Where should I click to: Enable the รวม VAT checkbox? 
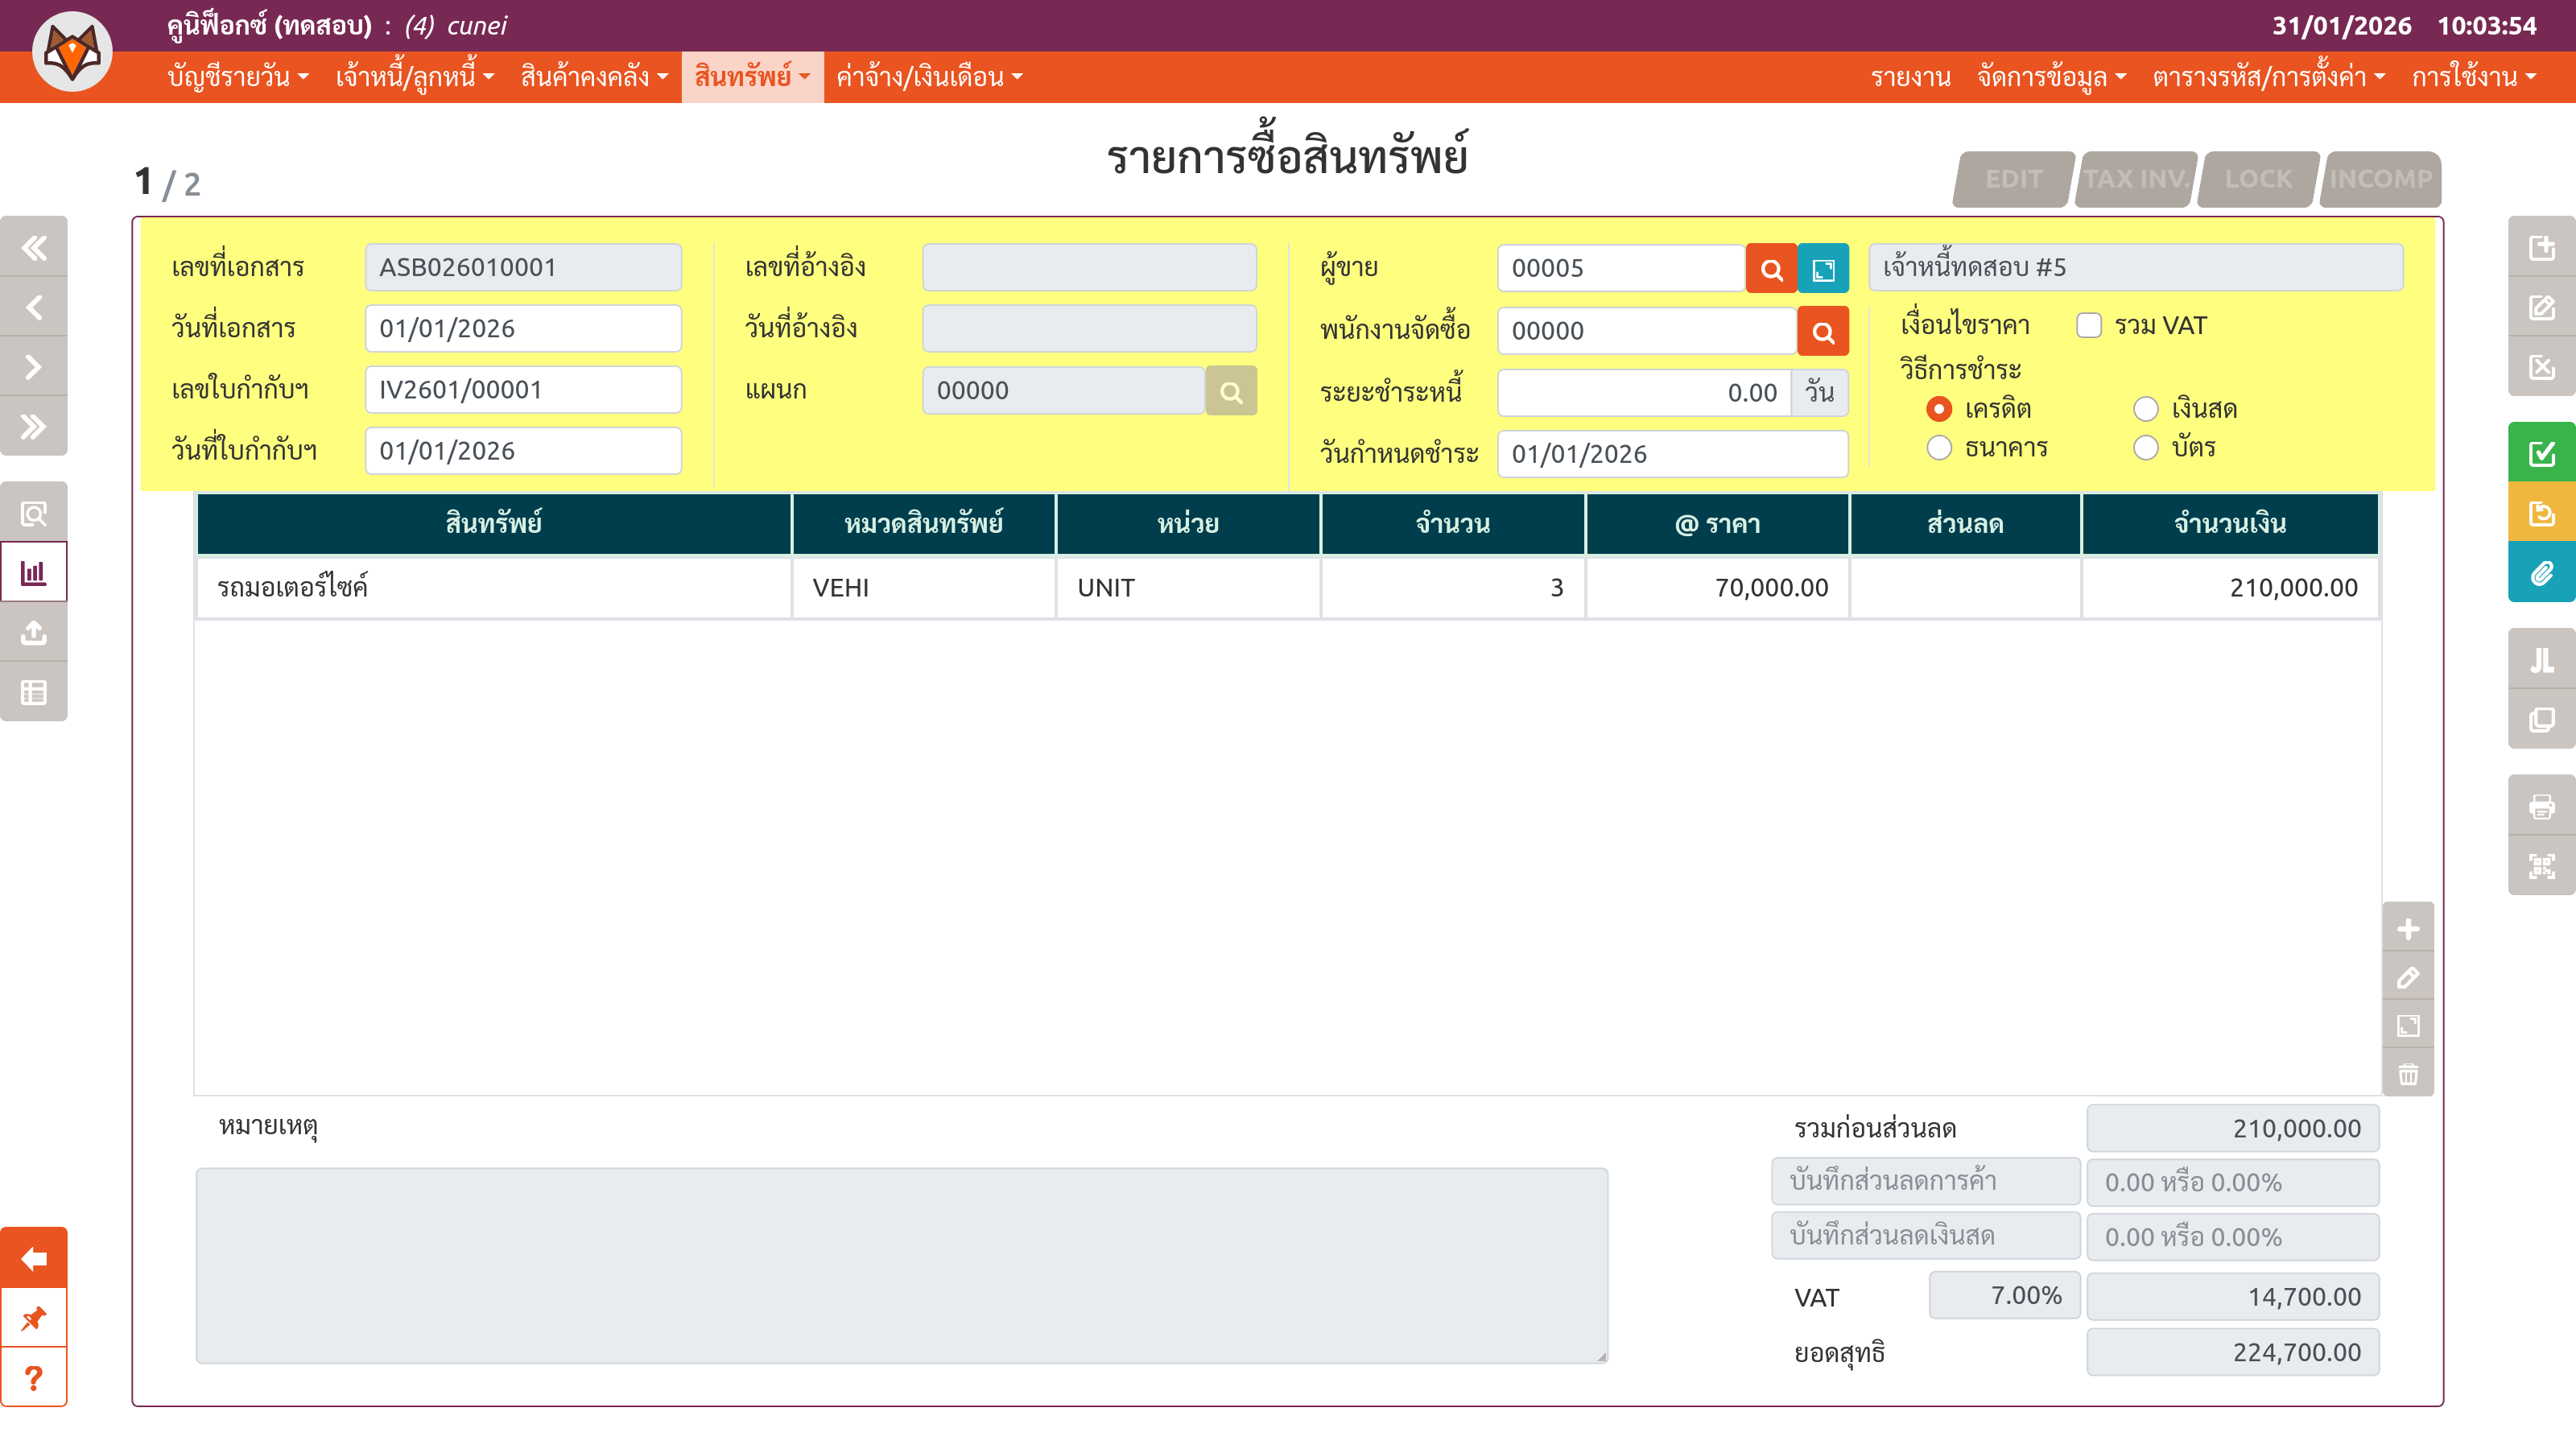(x=2089, y=326)
